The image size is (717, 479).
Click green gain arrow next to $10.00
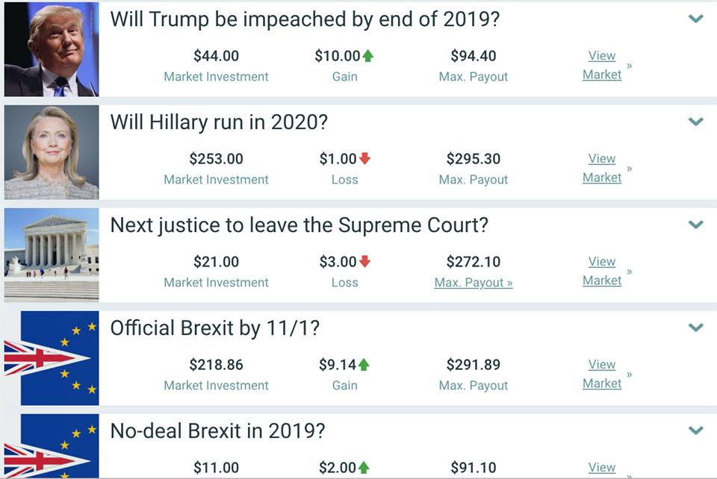(x=367, y=56)
